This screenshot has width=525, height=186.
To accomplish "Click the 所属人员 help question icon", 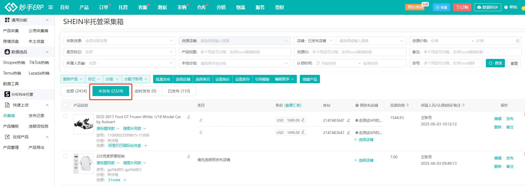I will tap(83, 63).
